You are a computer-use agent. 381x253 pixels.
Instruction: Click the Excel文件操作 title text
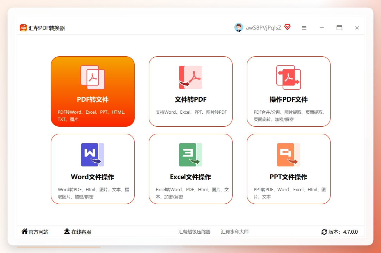(x=190, y=177)
